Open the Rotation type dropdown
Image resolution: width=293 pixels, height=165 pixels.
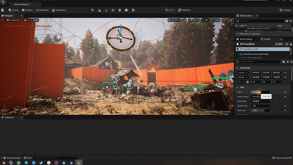[243, 77]
